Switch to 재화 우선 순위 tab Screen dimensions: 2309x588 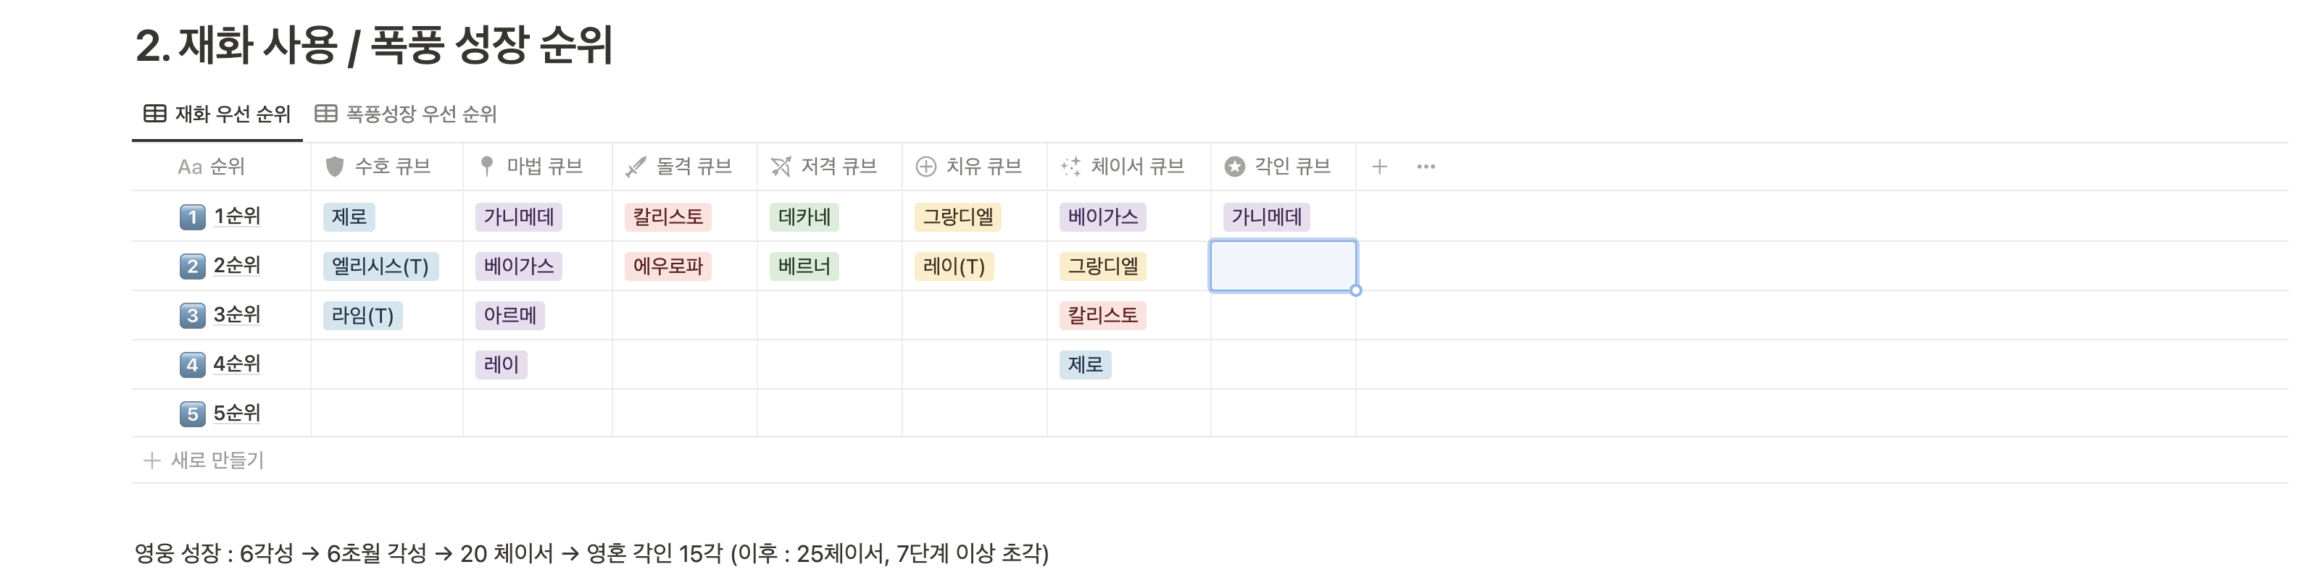point(218,114)
